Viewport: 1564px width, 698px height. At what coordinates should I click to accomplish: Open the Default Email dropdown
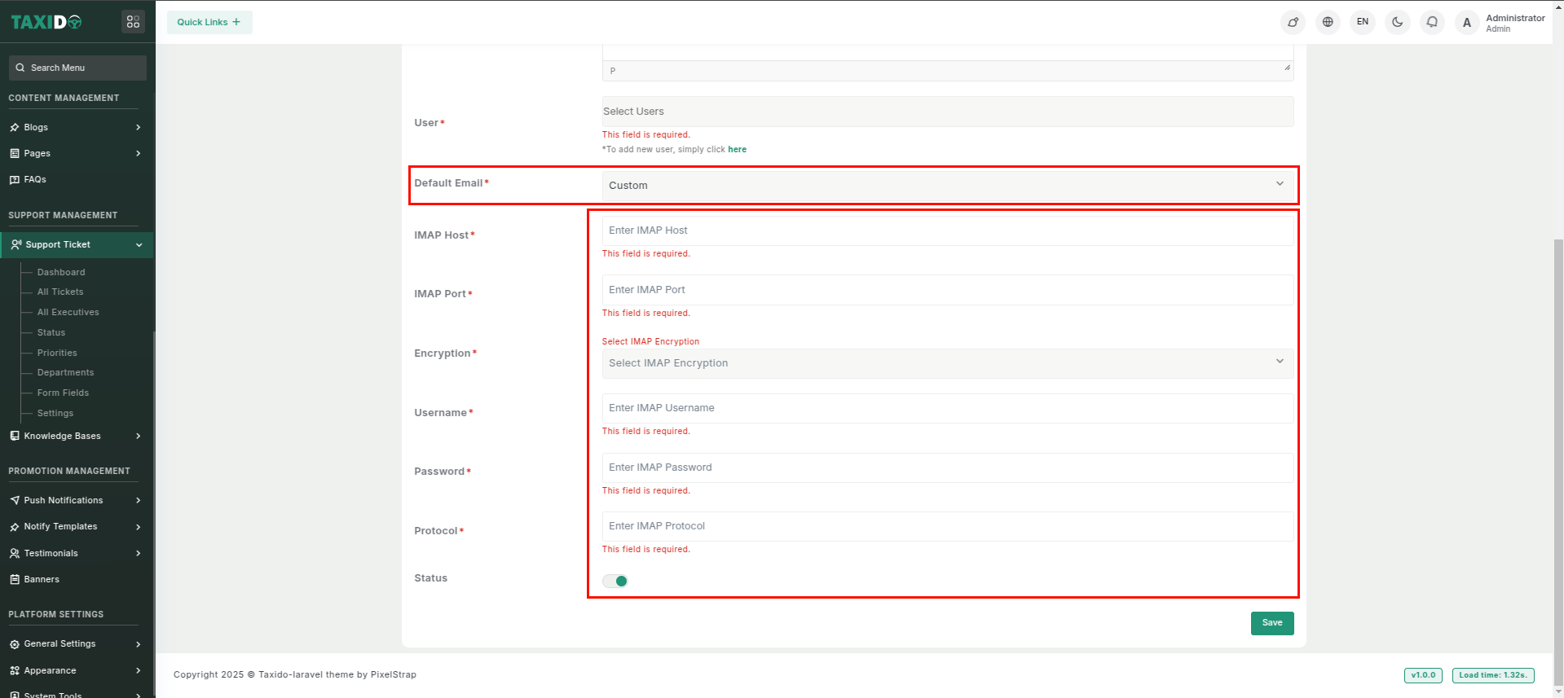[x=946, y=185]
